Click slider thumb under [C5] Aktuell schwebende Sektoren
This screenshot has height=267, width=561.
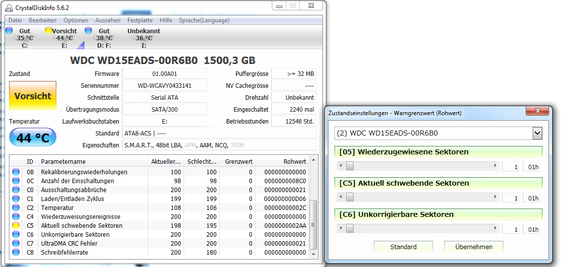point(350,197)
